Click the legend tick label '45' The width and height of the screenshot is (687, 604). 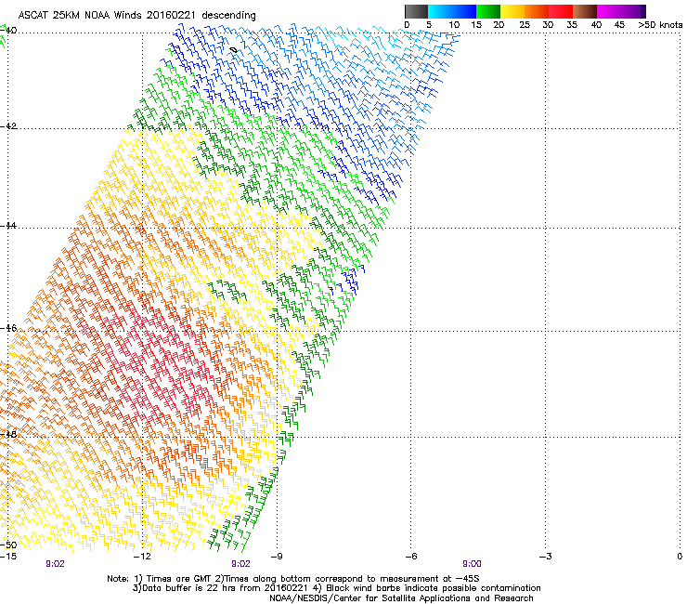[619, 25]
